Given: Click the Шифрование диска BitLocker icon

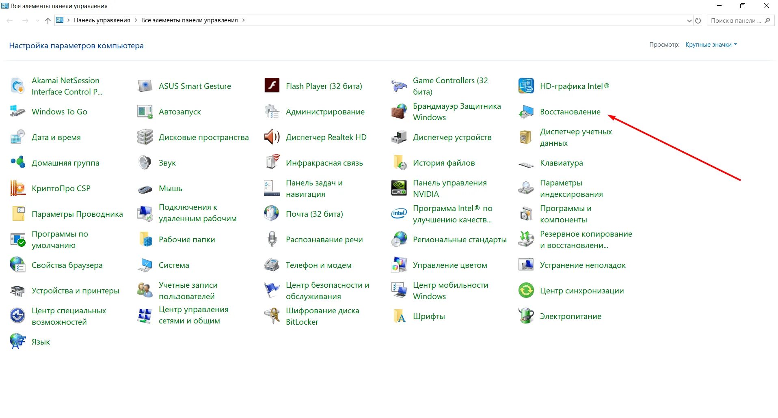Looking at the screenshot, I should (x=272, y=316).
